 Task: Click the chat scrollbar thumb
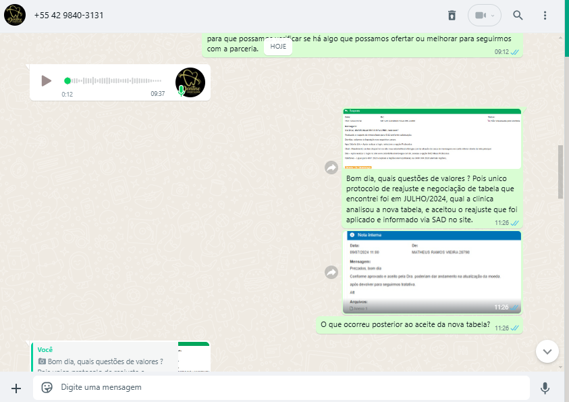pyautogui.click(x=560, y=172)
